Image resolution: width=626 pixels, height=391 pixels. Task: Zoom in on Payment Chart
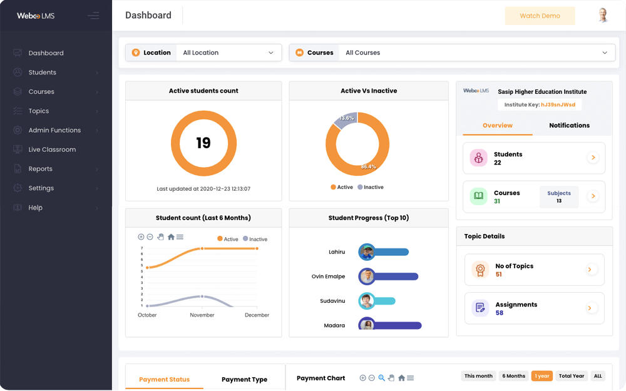point(362,378)
